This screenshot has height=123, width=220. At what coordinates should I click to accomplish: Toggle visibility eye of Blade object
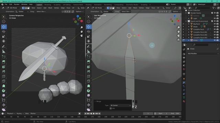tap(214, 27)
